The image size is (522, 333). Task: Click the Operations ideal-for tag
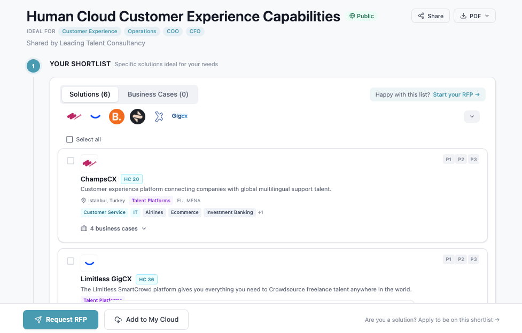(142, 31)
